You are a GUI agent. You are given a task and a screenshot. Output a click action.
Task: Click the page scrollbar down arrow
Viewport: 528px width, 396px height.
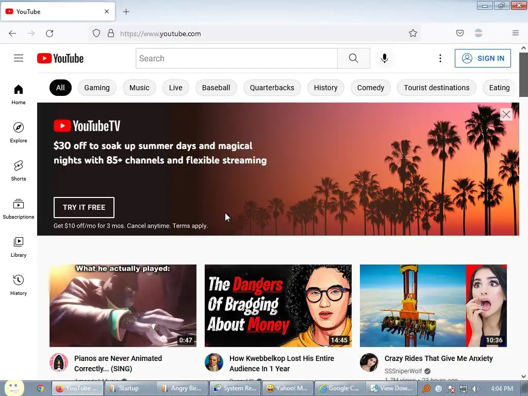click(x=524, y=376)
